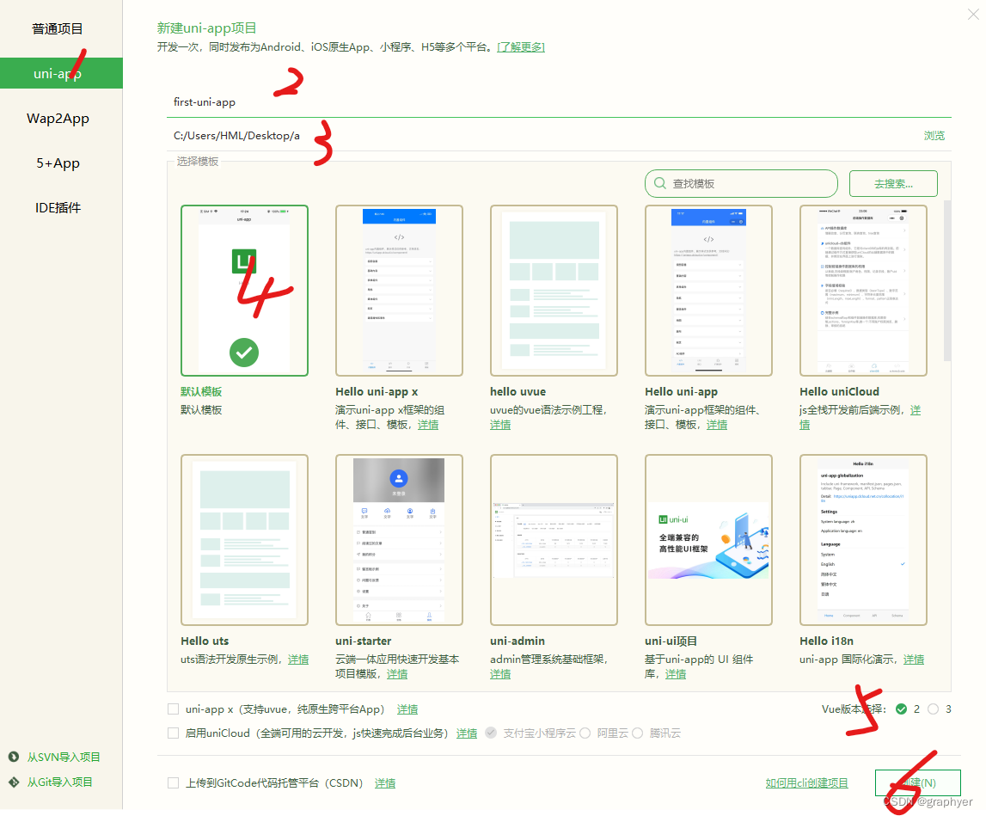Open 详情 link for Hello uts
The height and width of the screenshot is (816, 986).
tap(298, 660)
